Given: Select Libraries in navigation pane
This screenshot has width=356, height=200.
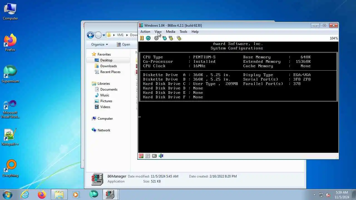Looking at the screenshot, I should [x=101, y=84].
